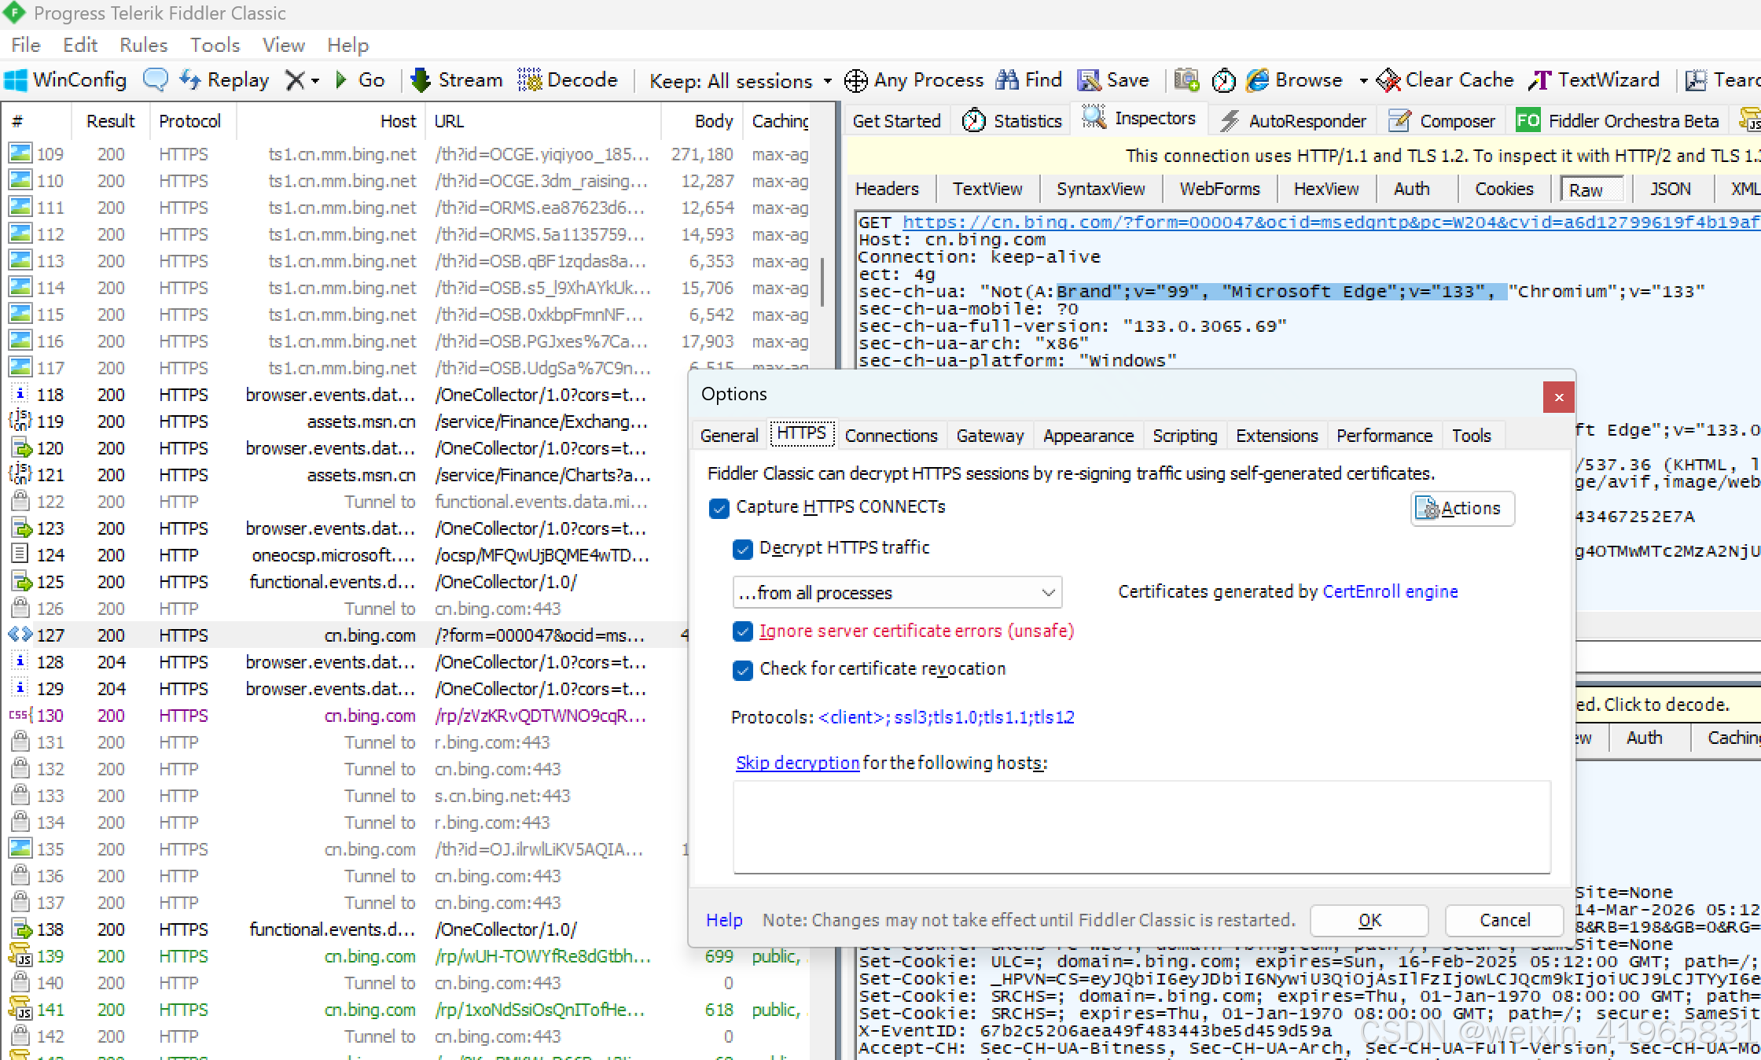Open the TextWizard tool icon
Viewport: 1761px width, 1060px height.
[1540, 80]
